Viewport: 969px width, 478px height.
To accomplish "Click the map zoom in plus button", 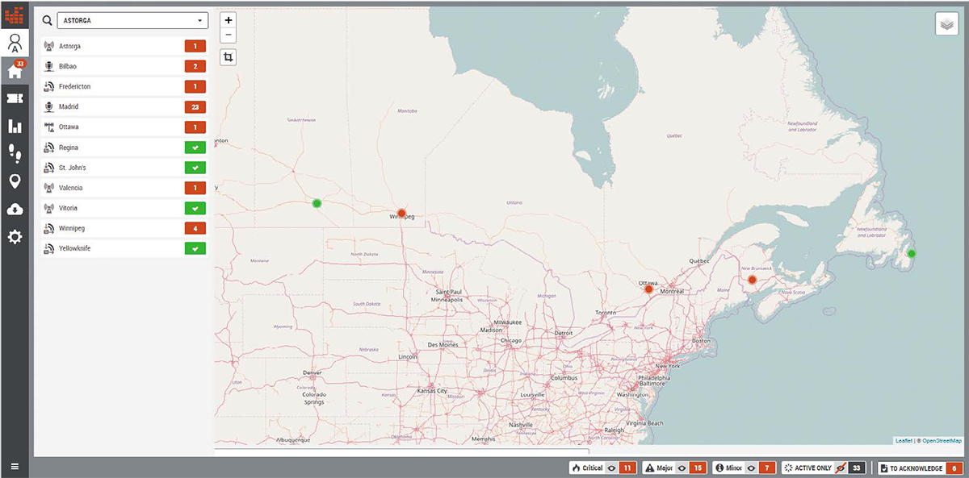I will click(229, 20).
